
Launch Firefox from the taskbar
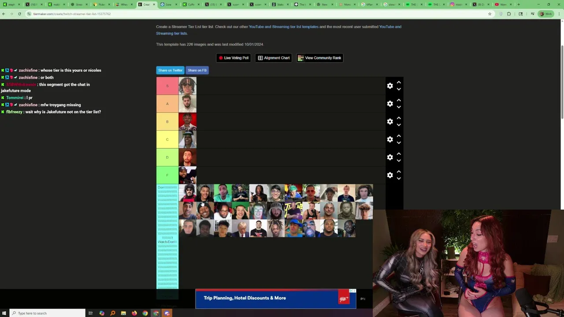click(134, 313)
